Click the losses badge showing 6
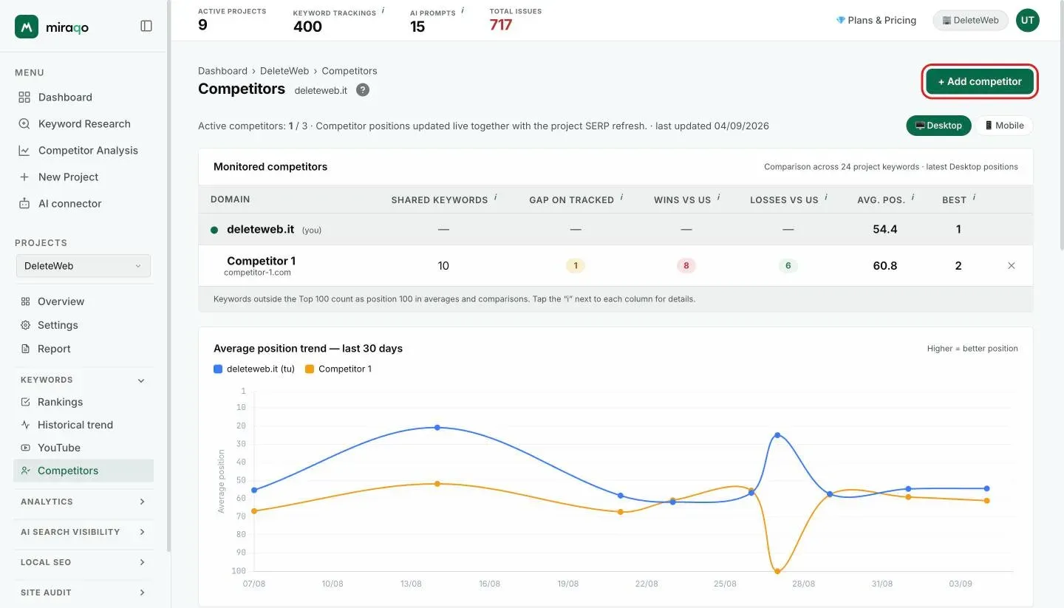The image size is (1064, 608). 788,266
